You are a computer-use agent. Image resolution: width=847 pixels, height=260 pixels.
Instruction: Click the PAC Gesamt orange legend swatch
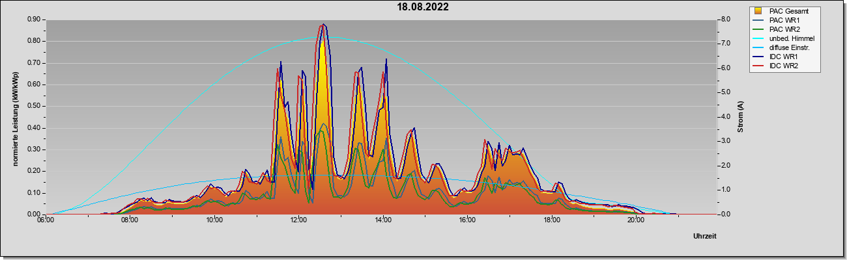758,11
